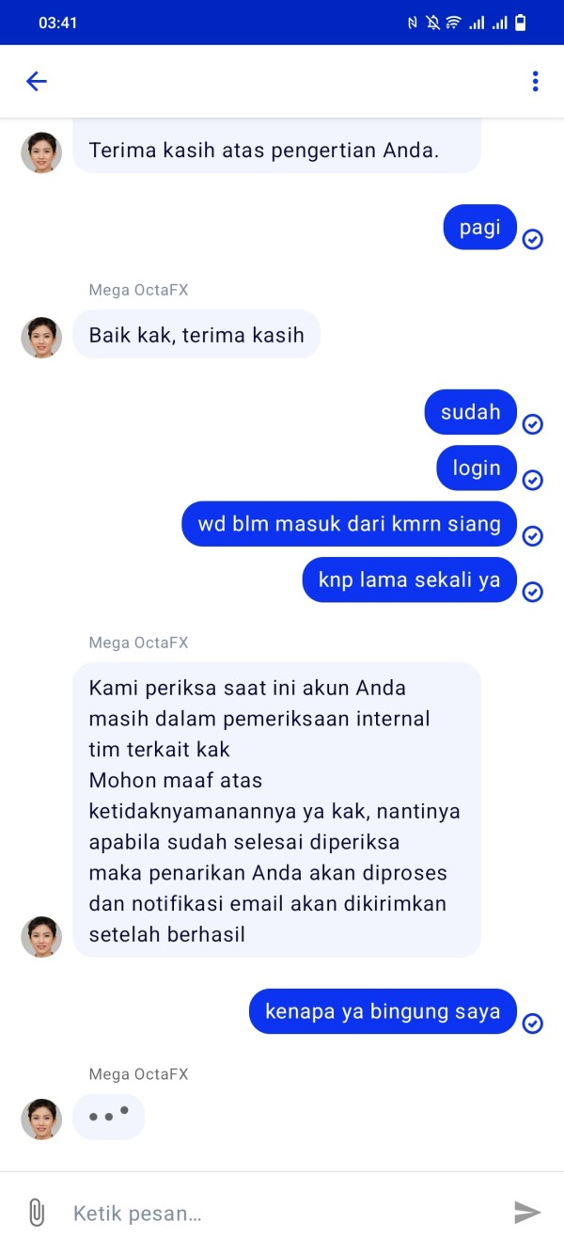Tap the 'kenapa ya bingung saya' bubble
This screenshot has height=1254, width=564.
tap(383, 1011)
